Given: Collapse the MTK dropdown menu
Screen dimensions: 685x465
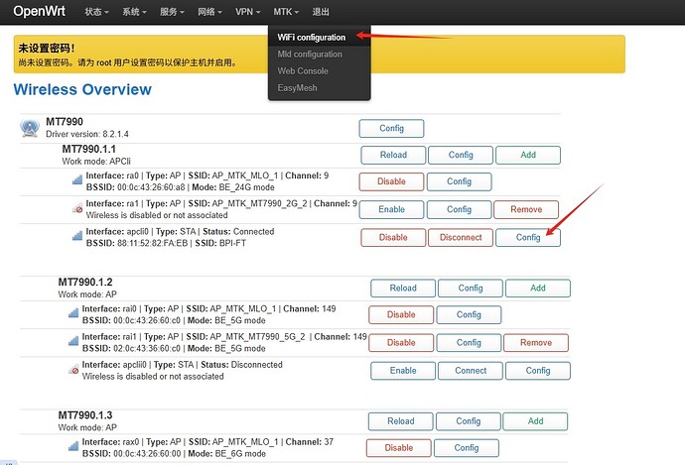Looking at the screenshot, I should [286, 12].
